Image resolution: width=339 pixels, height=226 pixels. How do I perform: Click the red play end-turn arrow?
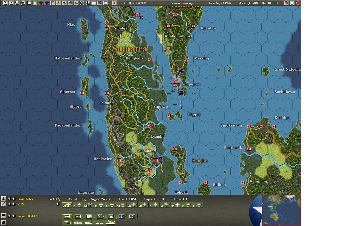(114, 3)
